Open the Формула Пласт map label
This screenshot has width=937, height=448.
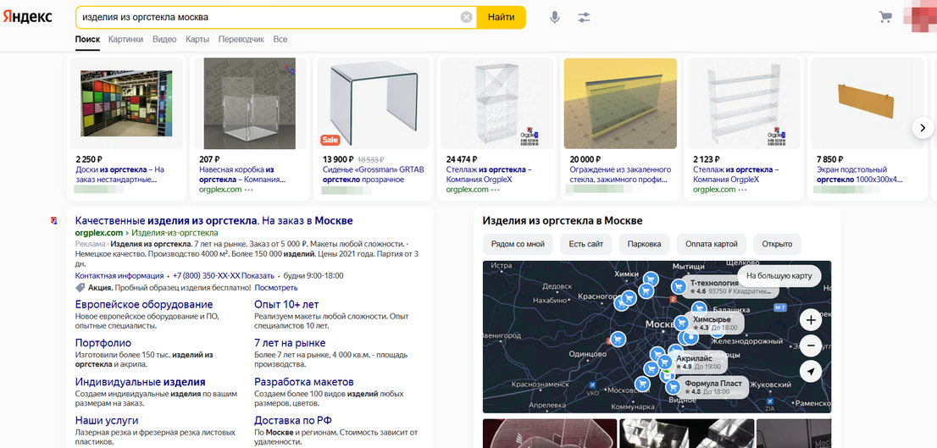[713, 387]
